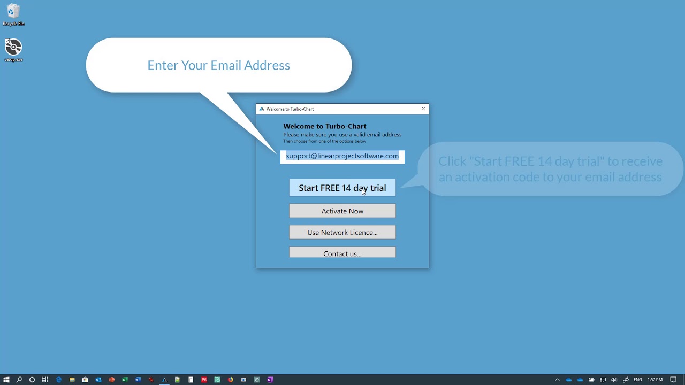Open the Use Network Licence option
The width and height of the screenshot is (685, 385).
(342, 232)
